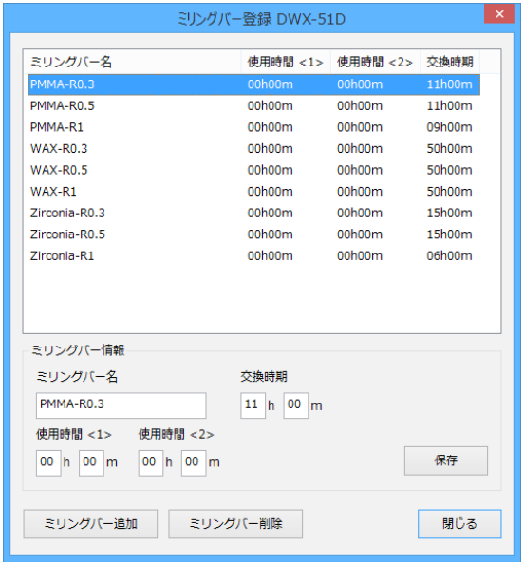
Task: Click the 使用時間 <1> column header
Action: [x=286, y=62]
